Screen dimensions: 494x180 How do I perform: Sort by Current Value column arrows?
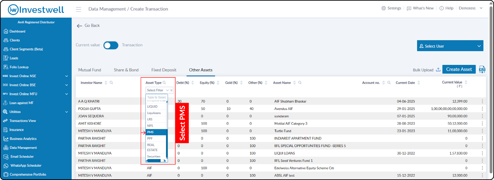point(466,82)
